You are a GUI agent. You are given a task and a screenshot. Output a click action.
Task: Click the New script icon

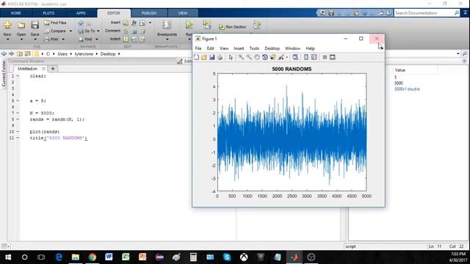pyautogui.click(x=7, y=25)
